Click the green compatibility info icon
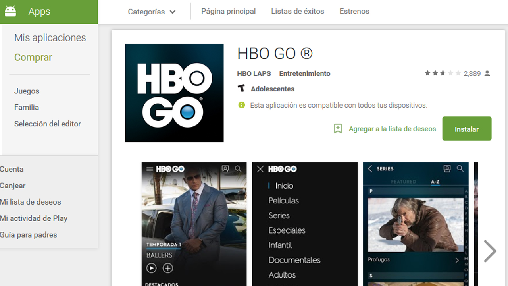This screenshot has width=508, height=286. tap(241, 105)
